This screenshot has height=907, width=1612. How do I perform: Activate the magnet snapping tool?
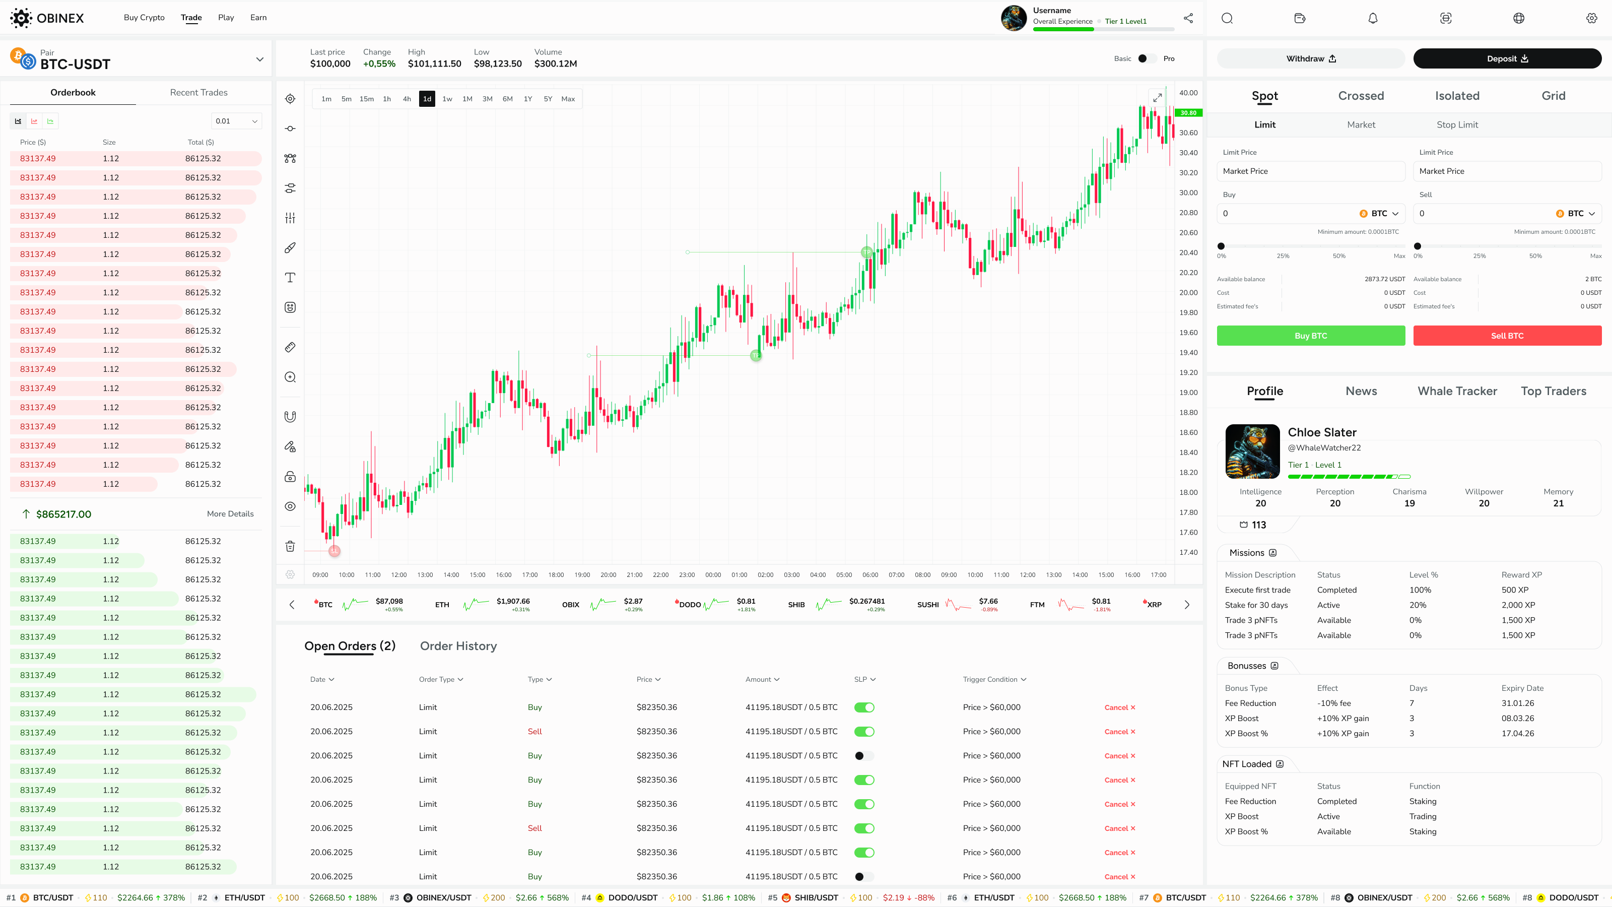[290, 416]
